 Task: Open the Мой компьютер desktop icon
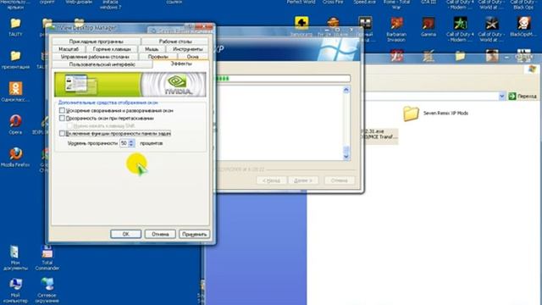point(15,291)
